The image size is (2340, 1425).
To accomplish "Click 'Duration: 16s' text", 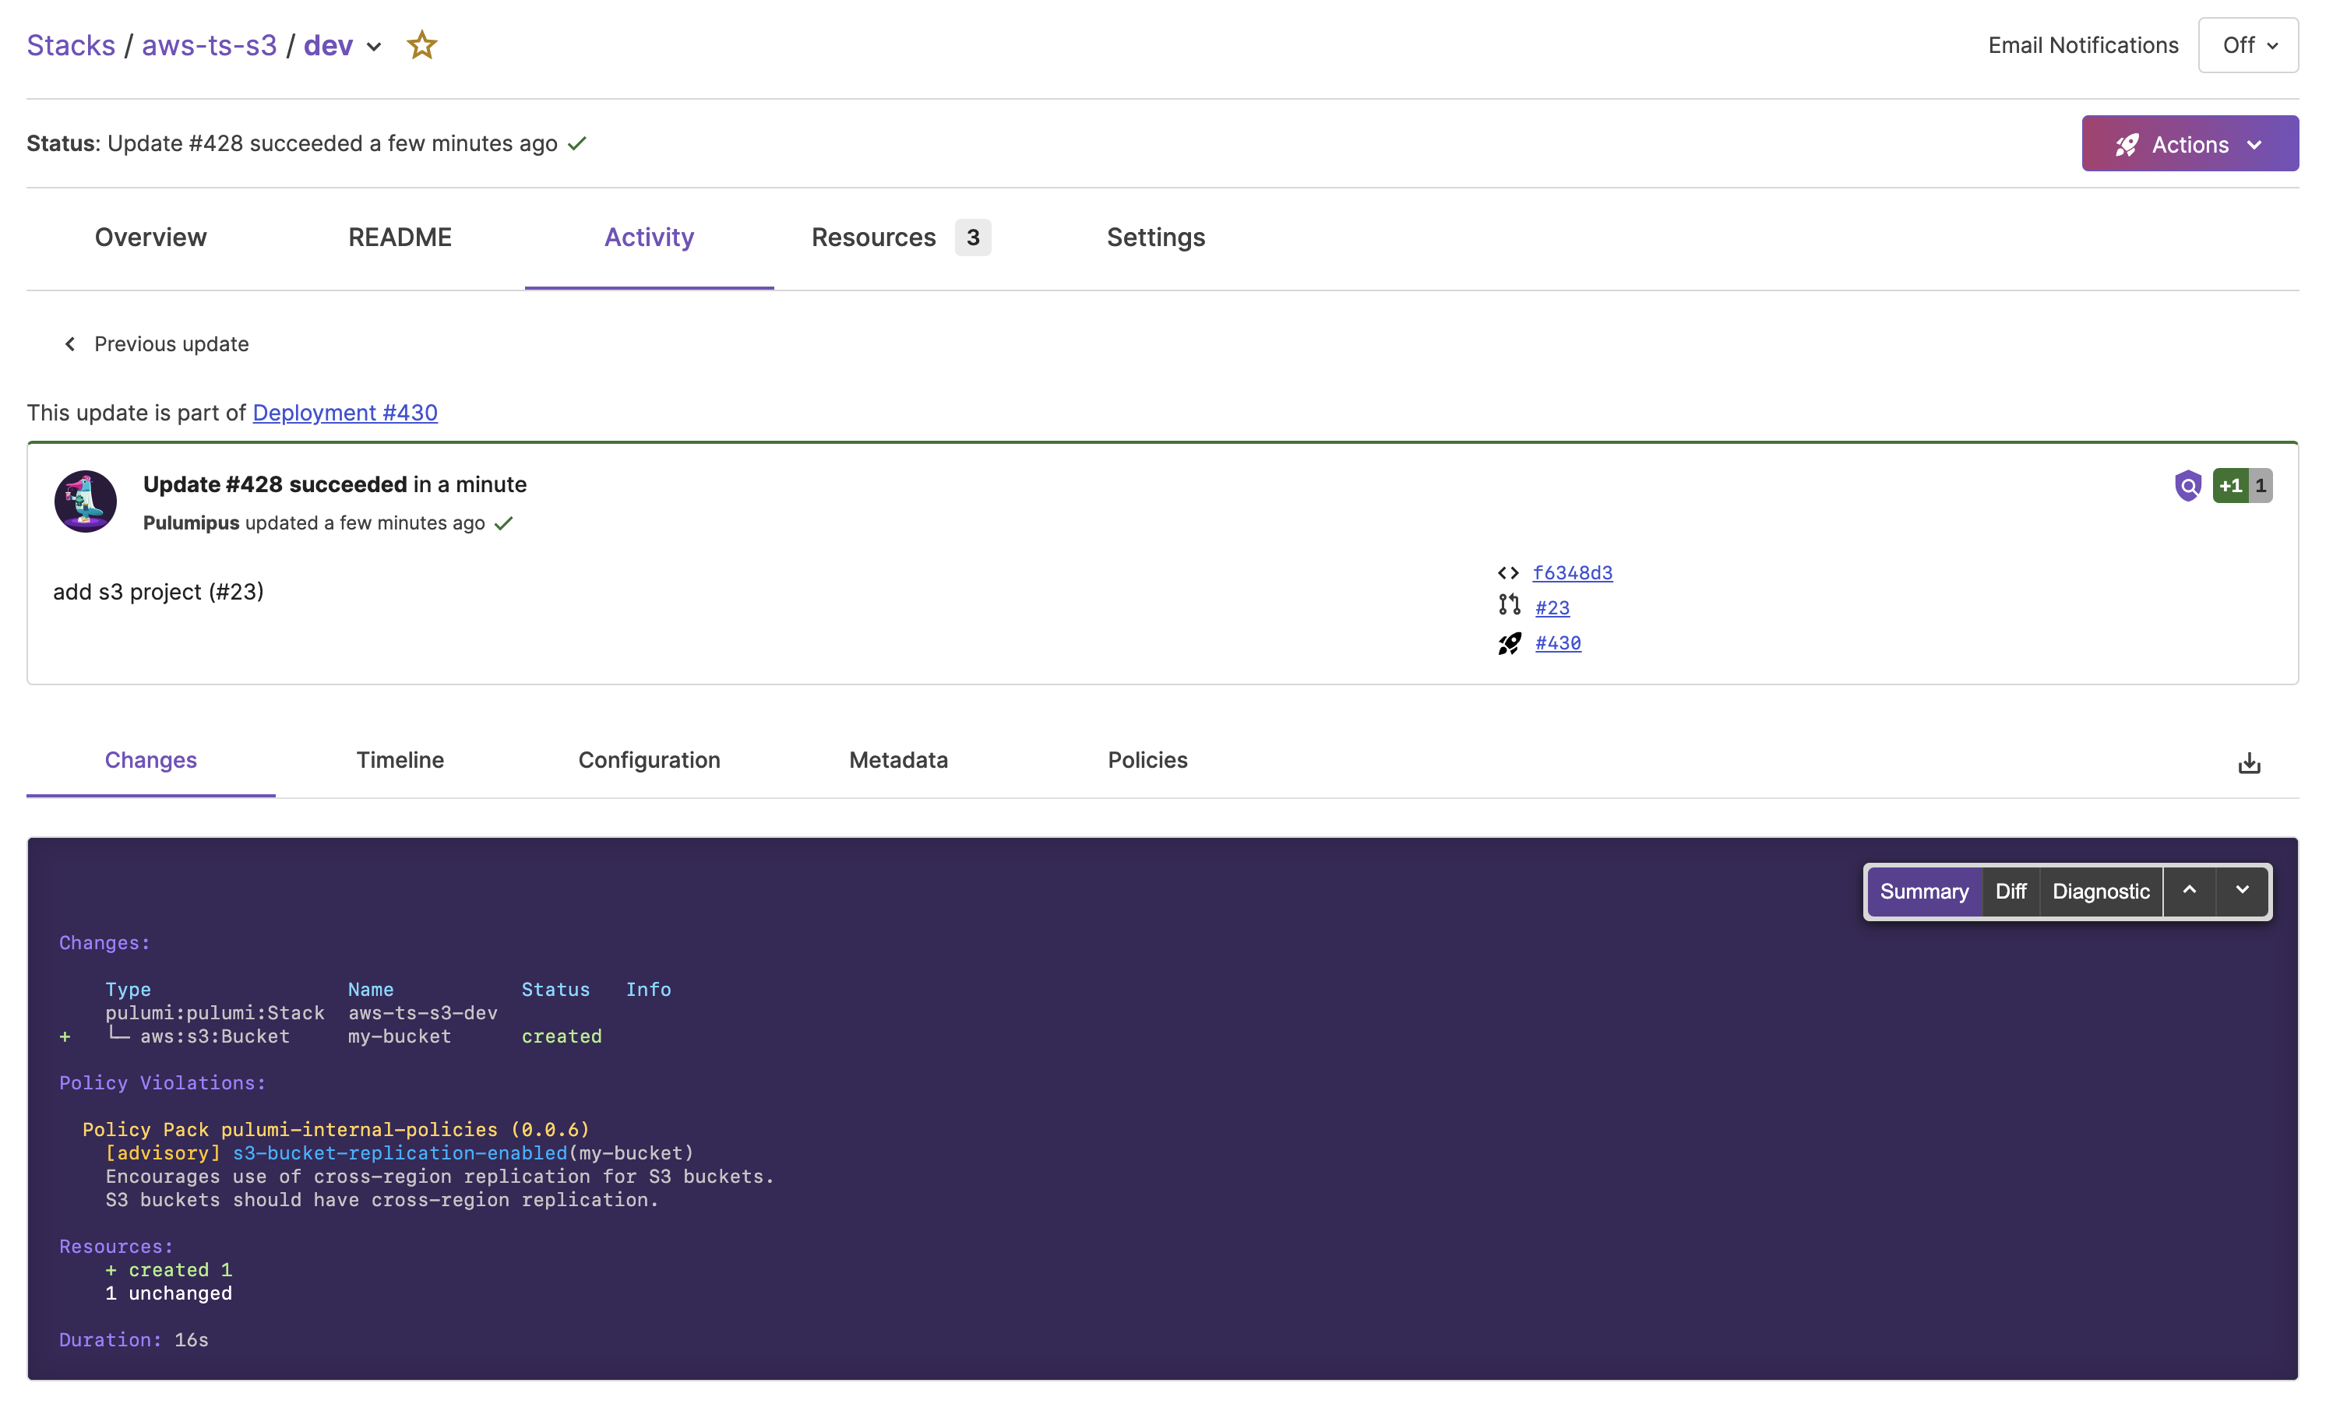I will [x=134, y=1339].
